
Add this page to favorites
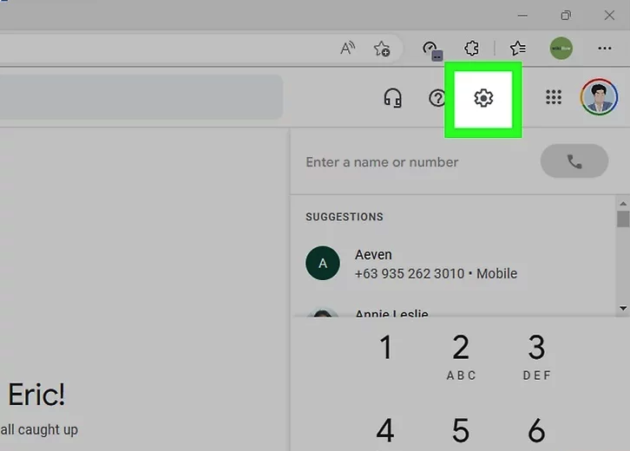381,49
